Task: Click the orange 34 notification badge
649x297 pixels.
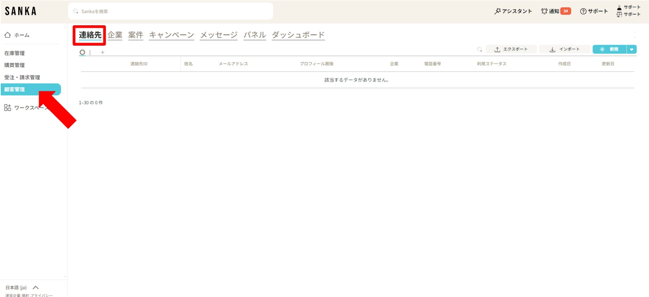Action: click(x=566, y=11)
